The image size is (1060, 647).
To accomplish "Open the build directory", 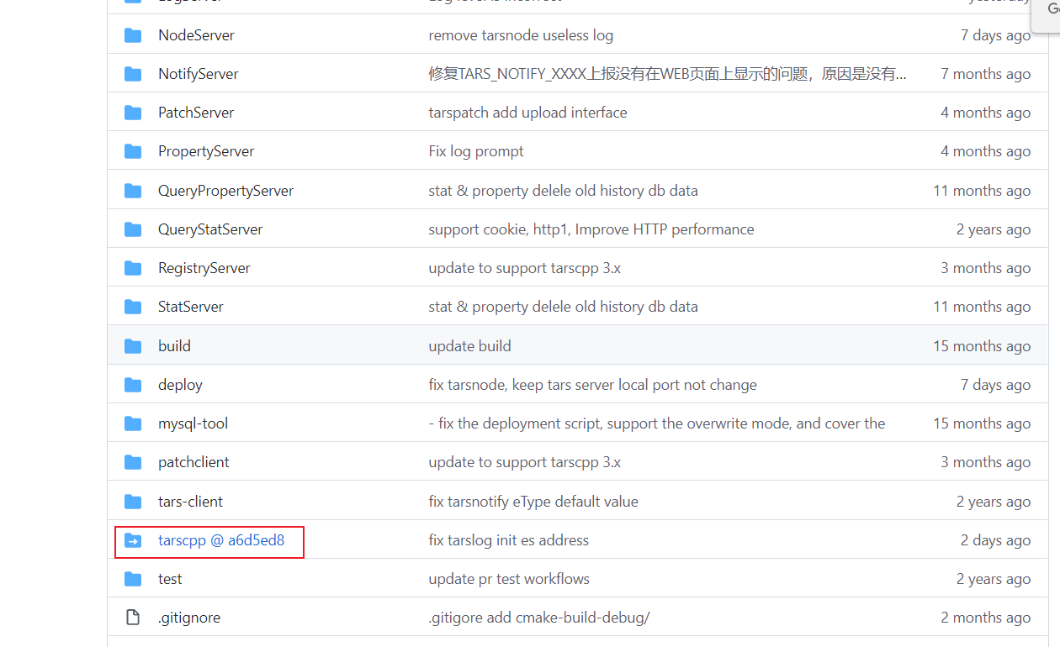I will (174, 346).
